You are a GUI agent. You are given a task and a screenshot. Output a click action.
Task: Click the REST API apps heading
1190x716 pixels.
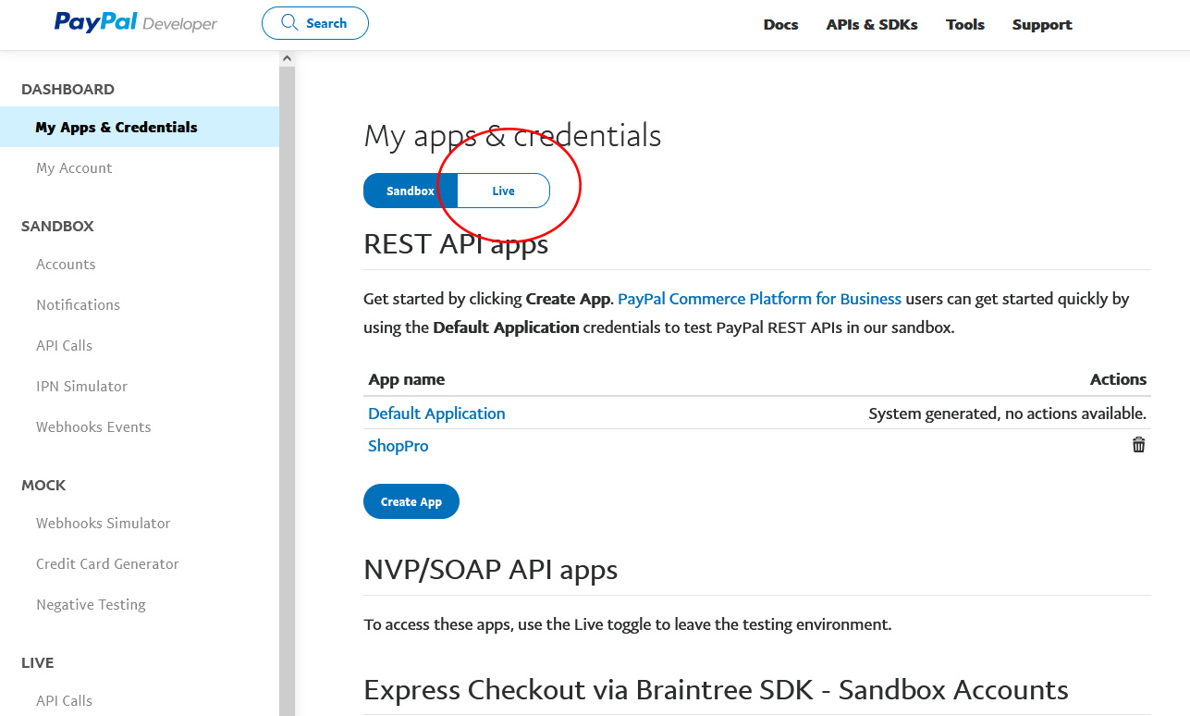456,244
